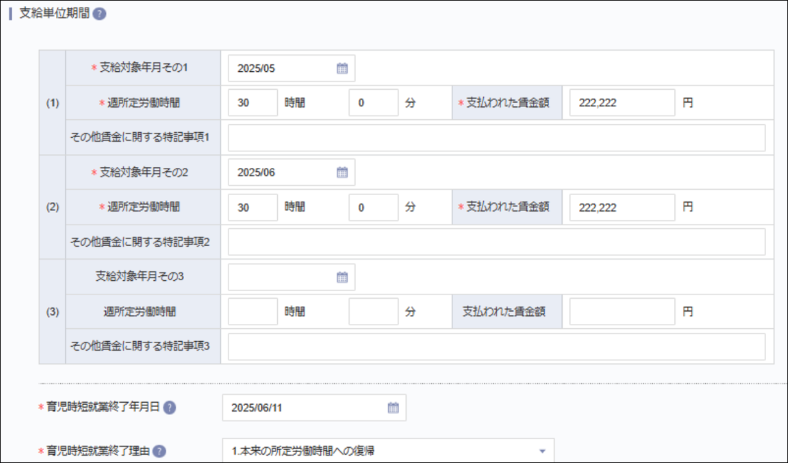
Task: Open calendar picker for 支給対象年月その2
Action: point(343,172)
